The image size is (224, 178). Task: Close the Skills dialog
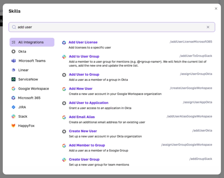pyautogui.click(x=216, y=9)
